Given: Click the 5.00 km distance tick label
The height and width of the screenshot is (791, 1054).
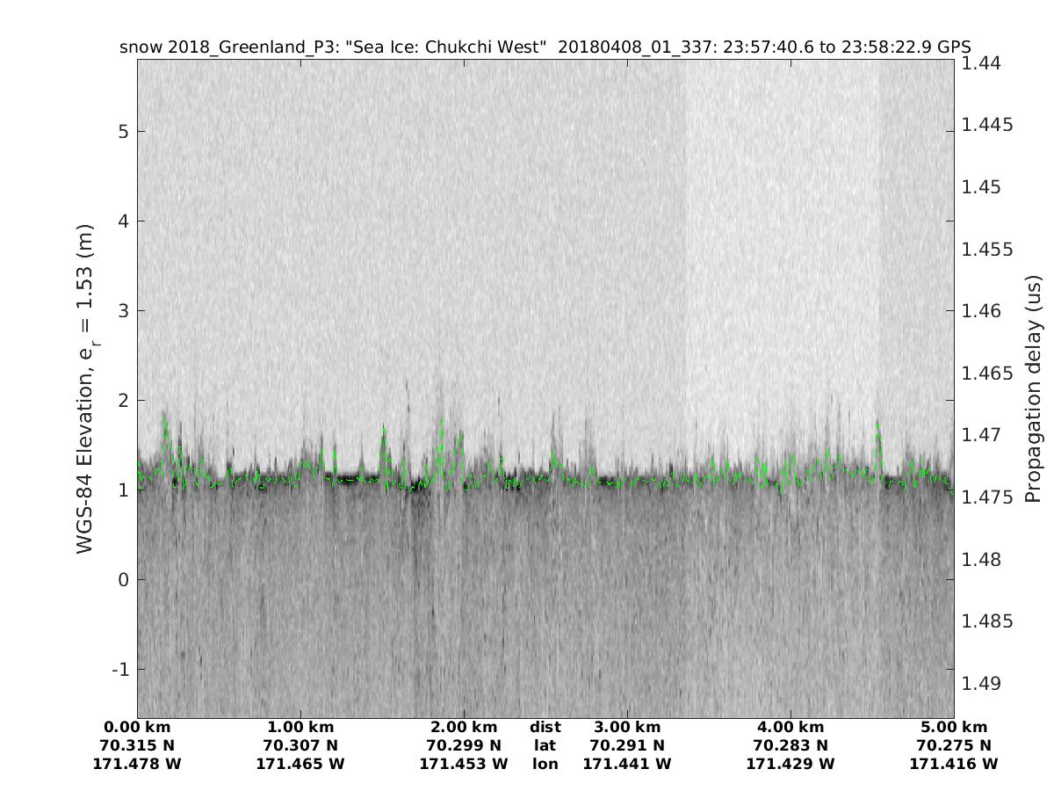Looking at the screenshot, I should click(954, 727).
